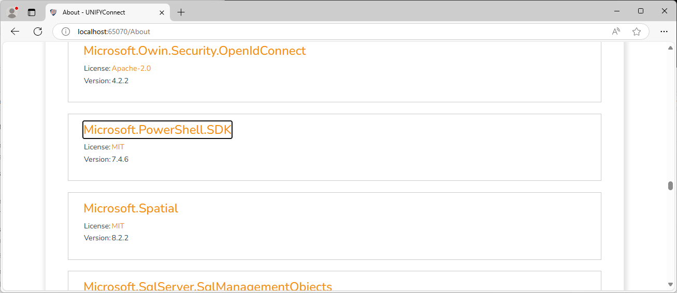The height and width of the screenshot is (293, 677).
Task: View site information icon in address bar
Action: 66,32
